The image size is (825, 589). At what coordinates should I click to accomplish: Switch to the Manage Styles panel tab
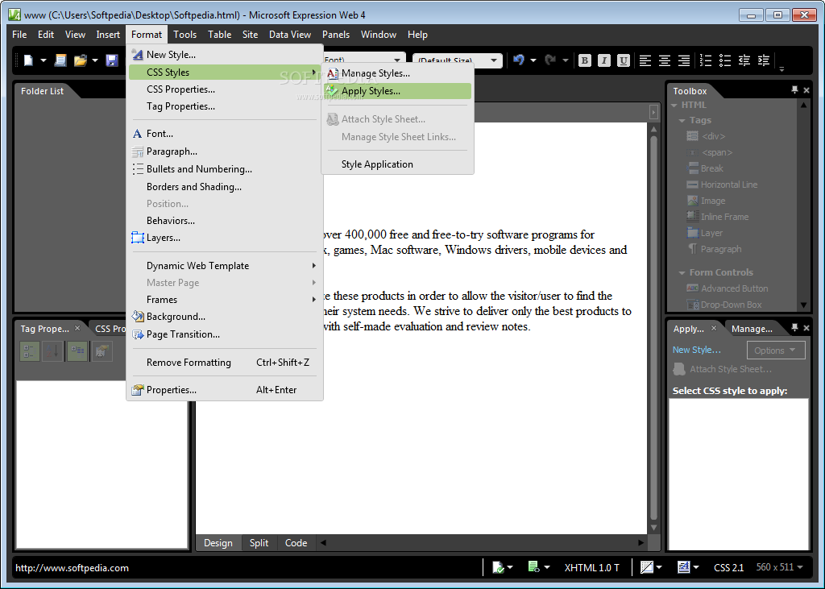(752, 329)
